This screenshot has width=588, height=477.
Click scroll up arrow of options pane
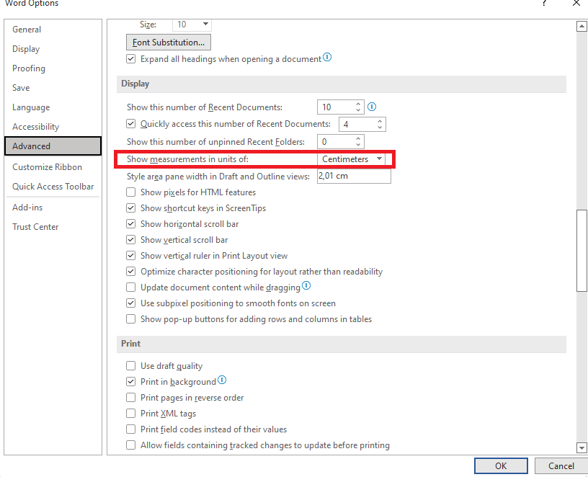tap(582, 26)
